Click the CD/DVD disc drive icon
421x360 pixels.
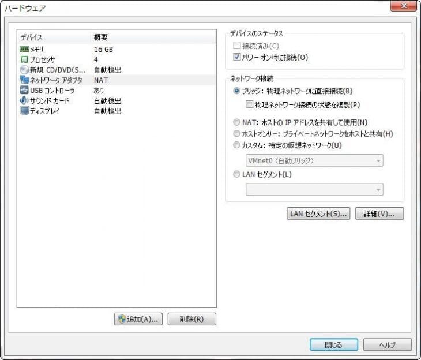coord(24,70)
